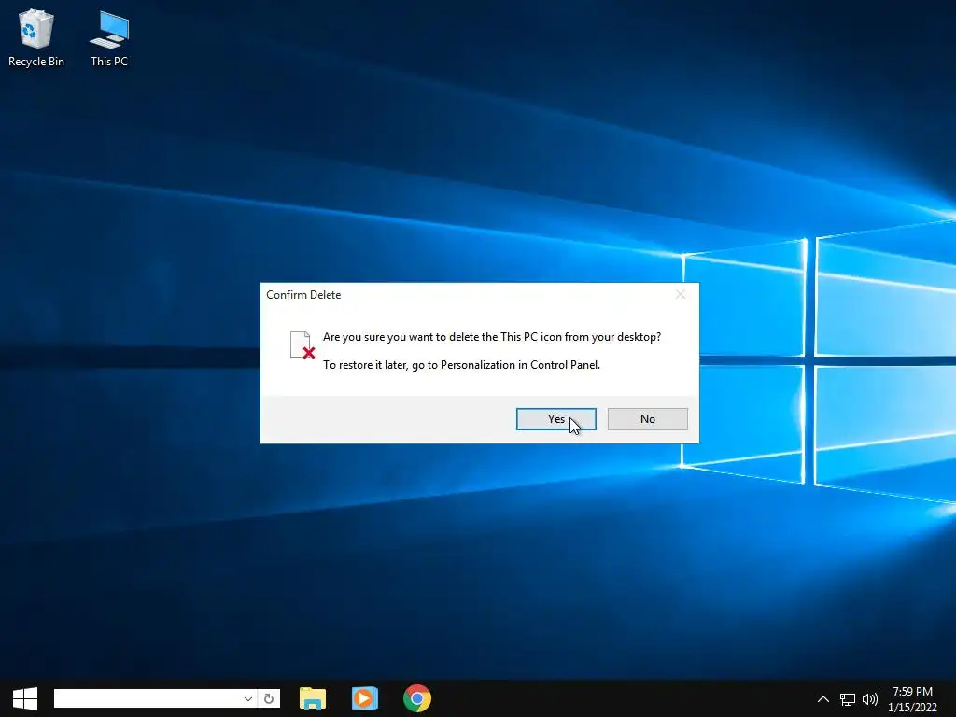Close the Confirm Delete dialog
The height and width of the screenshot is (717, 956).
pos(681,294)
